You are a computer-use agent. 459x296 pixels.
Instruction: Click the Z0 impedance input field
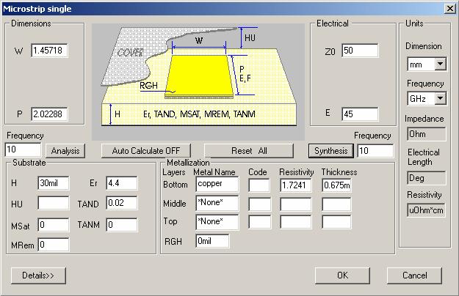pos(360,51)
